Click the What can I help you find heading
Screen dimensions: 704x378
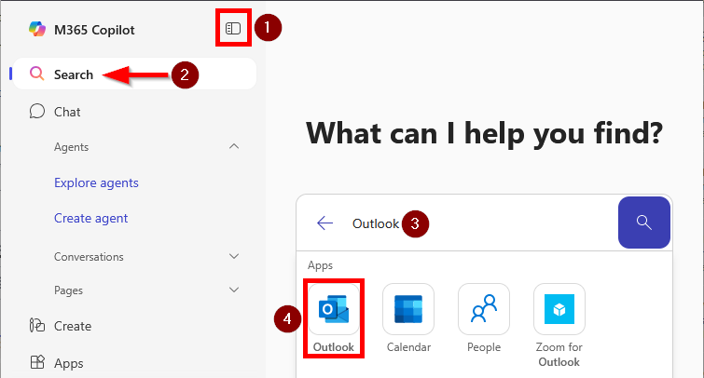(x=485, y=134)
